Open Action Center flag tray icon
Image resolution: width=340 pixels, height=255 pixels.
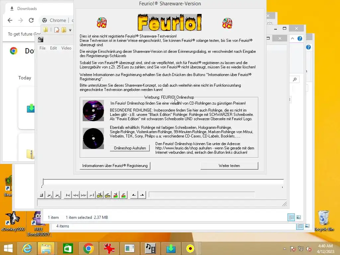(293, 249)
